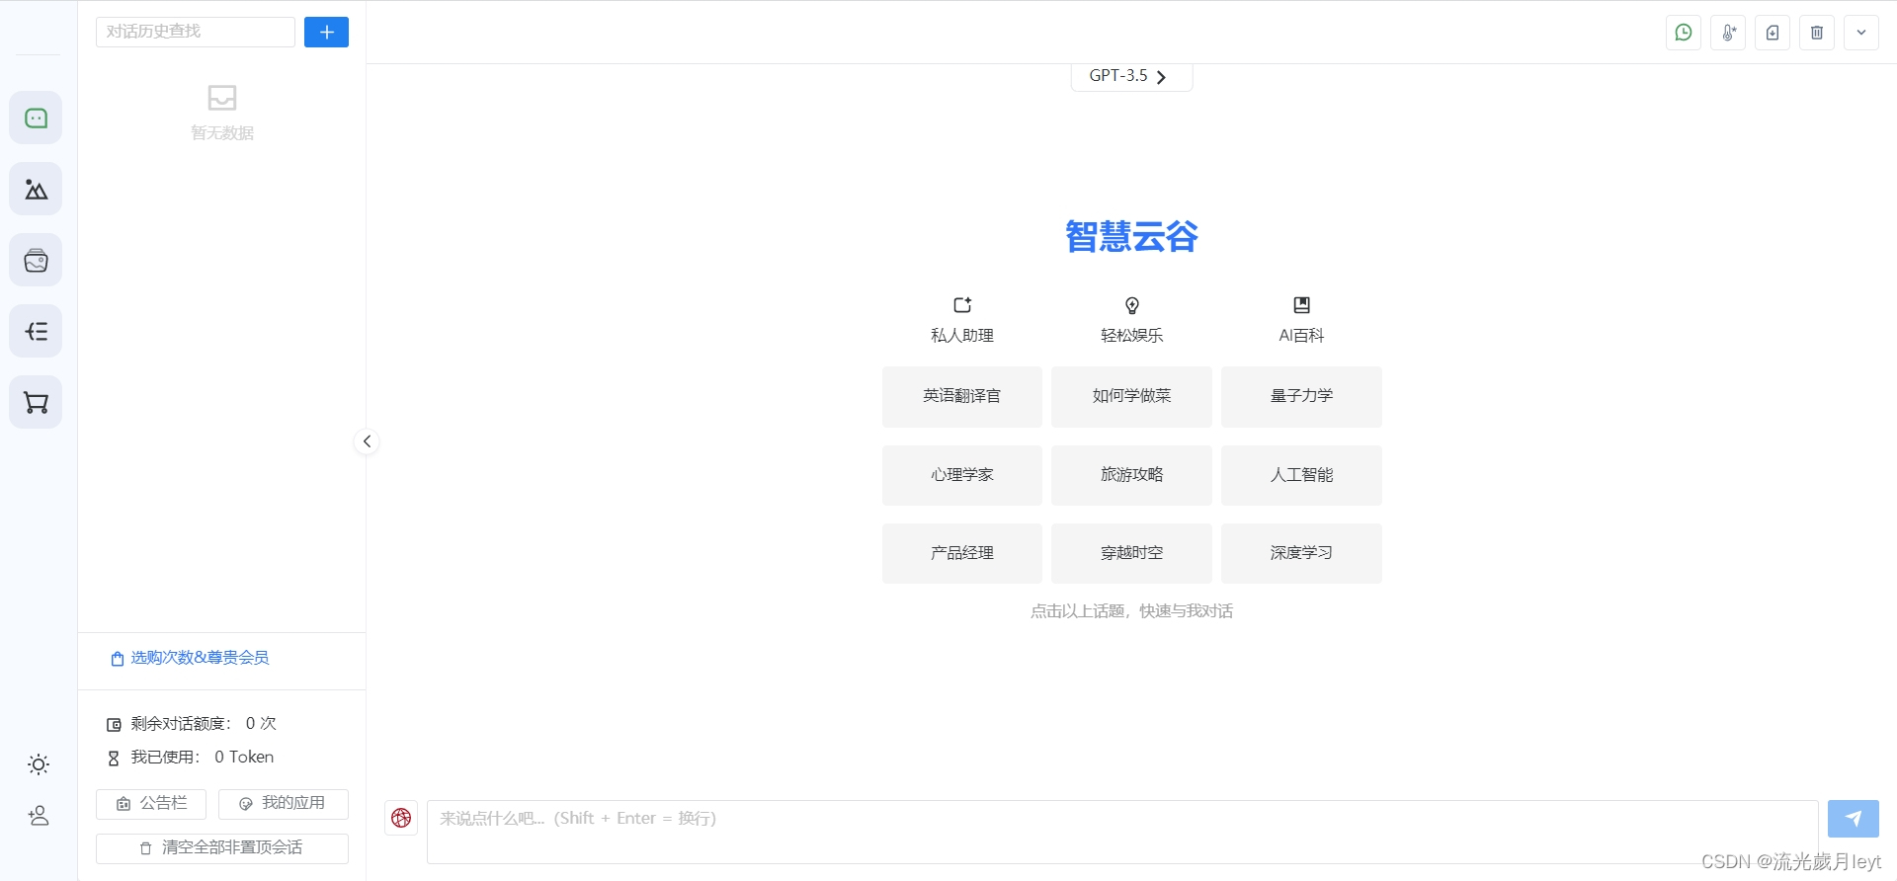Open the GPT-3.5 model selector
The height and width of the screenshot is (881, 1897).
(x=1131, y=76)
